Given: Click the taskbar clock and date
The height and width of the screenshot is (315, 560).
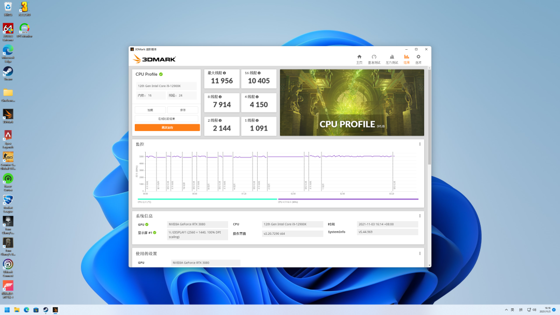Looking at the screenshot, I should (544, 310).
